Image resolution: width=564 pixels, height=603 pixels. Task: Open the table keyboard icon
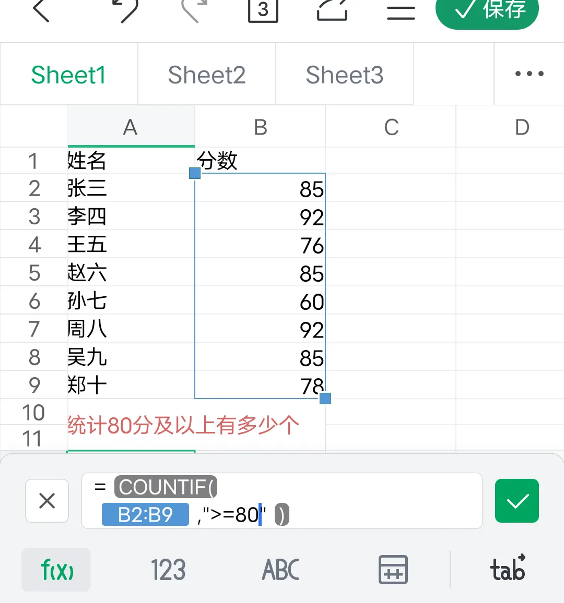pos(393,570)
